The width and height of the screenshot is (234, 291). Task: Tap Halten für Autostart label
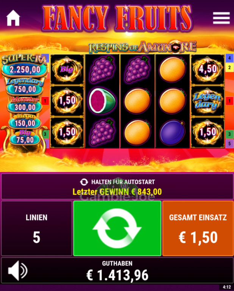pyautogui.click(x=117, y=182)
